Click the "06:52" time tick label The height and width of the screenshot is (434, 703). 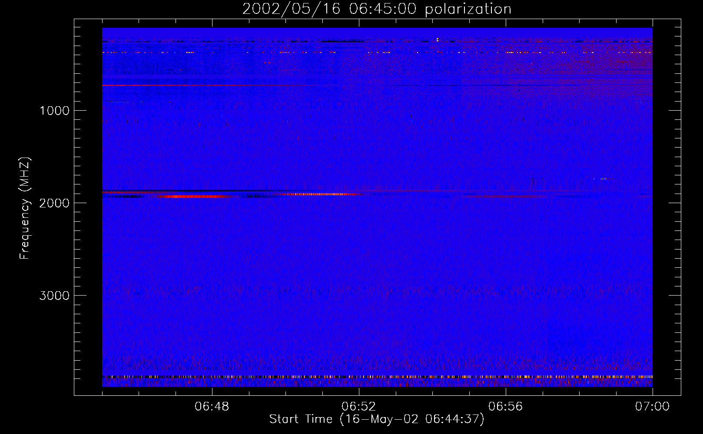click(359, 407)
